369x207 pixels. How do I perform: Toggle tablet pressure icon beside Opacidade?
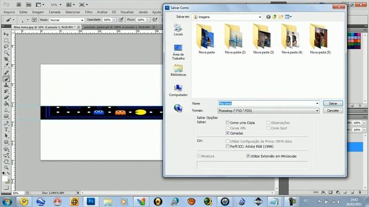[121, 20]
